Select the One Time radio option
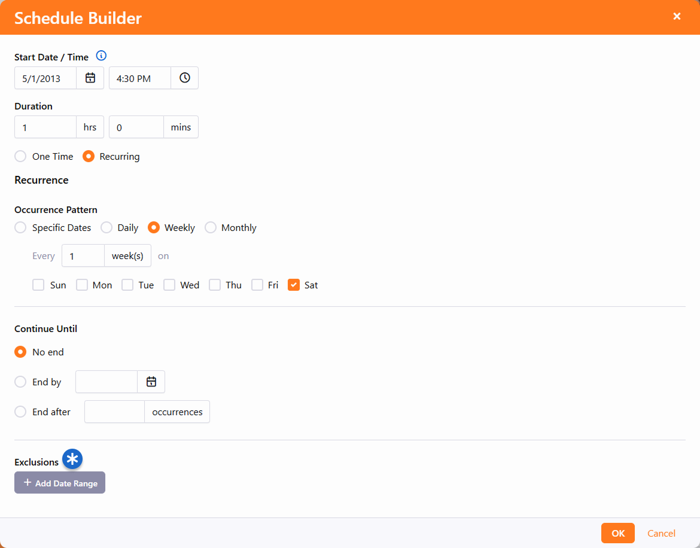Viewport: 700px width, 548px height. 20,156
